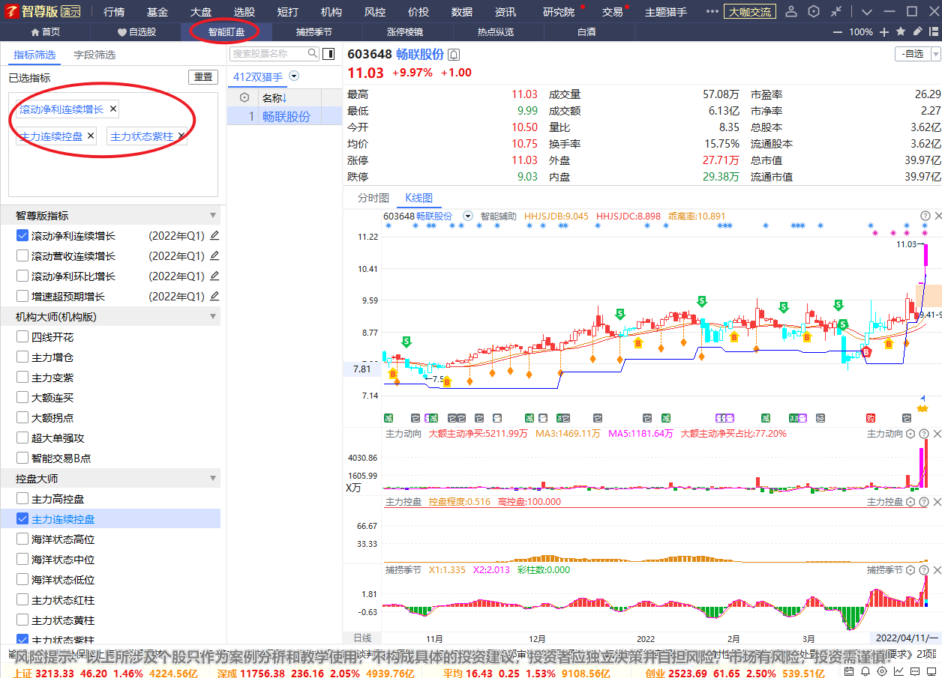Click the star favorites icon in toolbar
Screen dimensions: 942x678
(901, 32)
